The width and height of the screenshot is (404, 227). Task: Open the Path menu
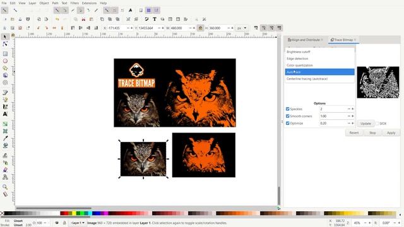55,3
